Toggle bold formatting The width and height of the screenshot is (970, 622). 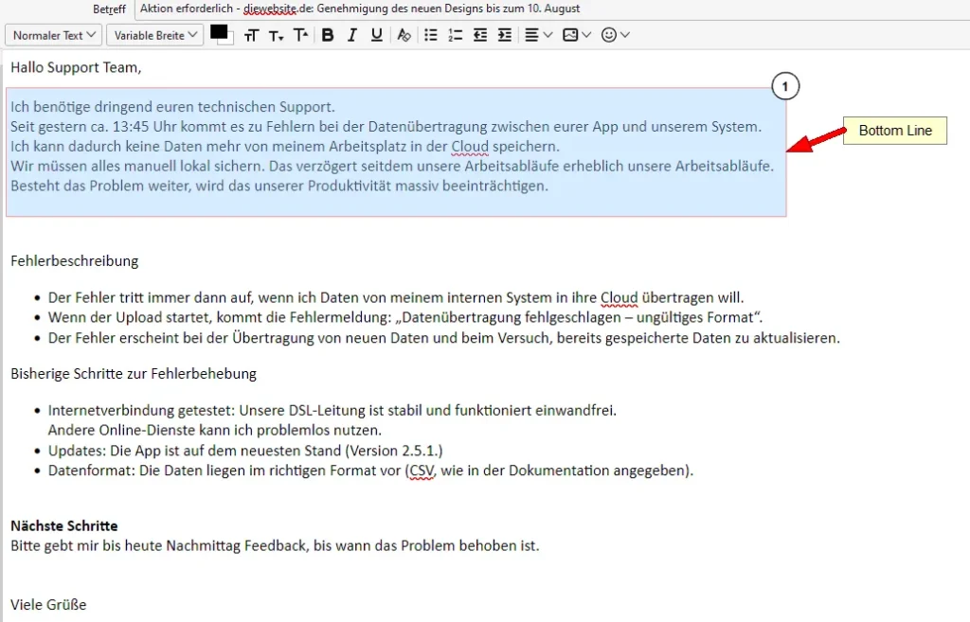tap(328, 35)
